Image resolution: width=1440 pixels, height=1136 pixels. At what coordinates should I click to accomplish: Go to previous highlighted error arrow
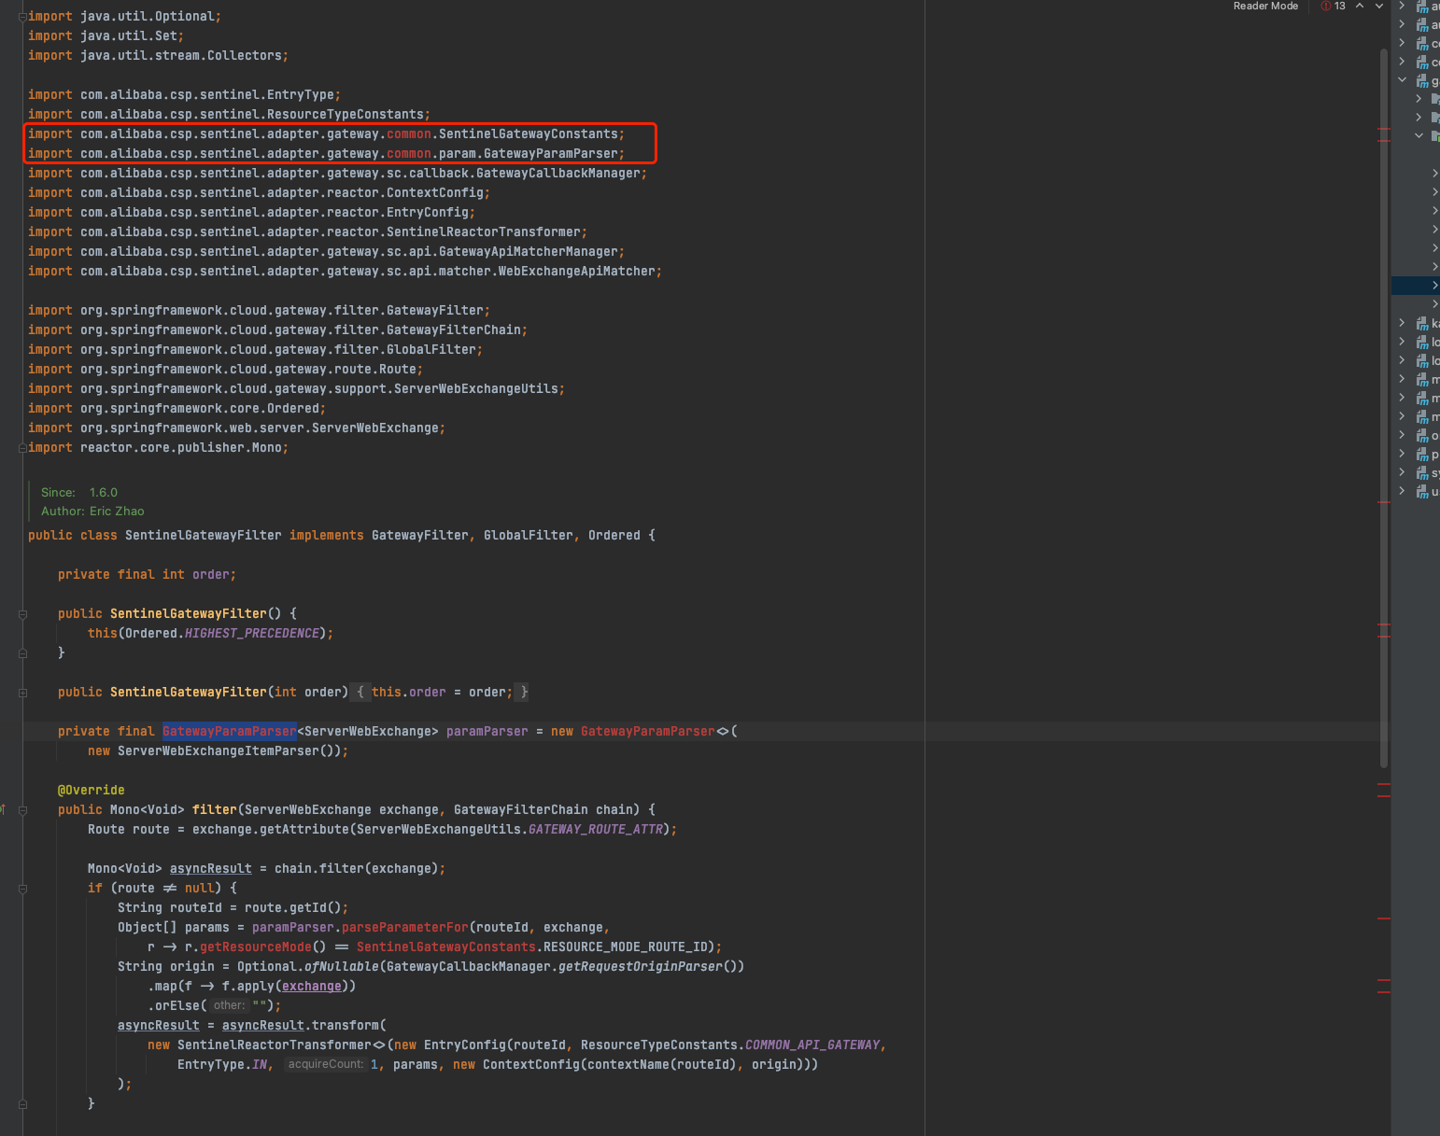click(x=1360, y=7)
